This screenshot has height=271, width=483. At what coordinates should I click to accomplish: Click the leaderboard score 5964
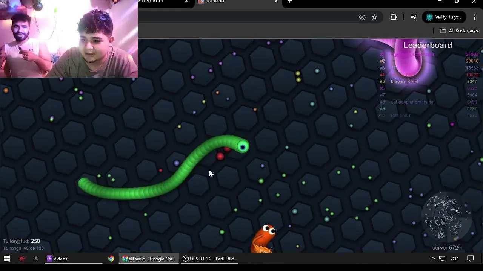472,95
